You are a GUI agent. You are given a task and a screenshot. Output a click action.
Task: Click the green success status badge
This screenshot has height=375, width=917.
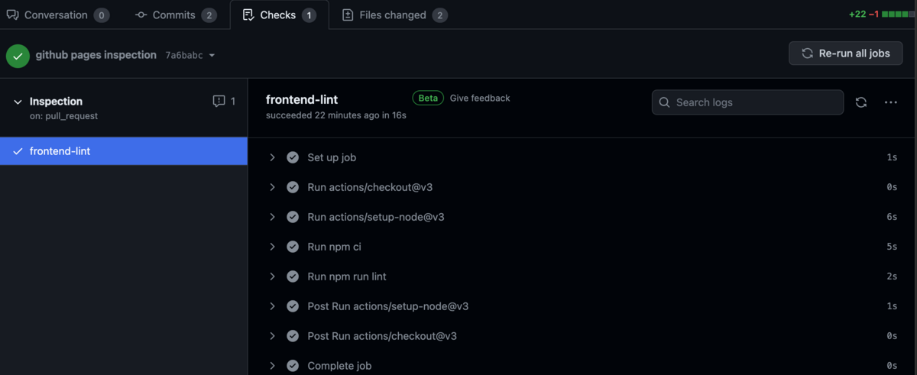tap(18, 56)
